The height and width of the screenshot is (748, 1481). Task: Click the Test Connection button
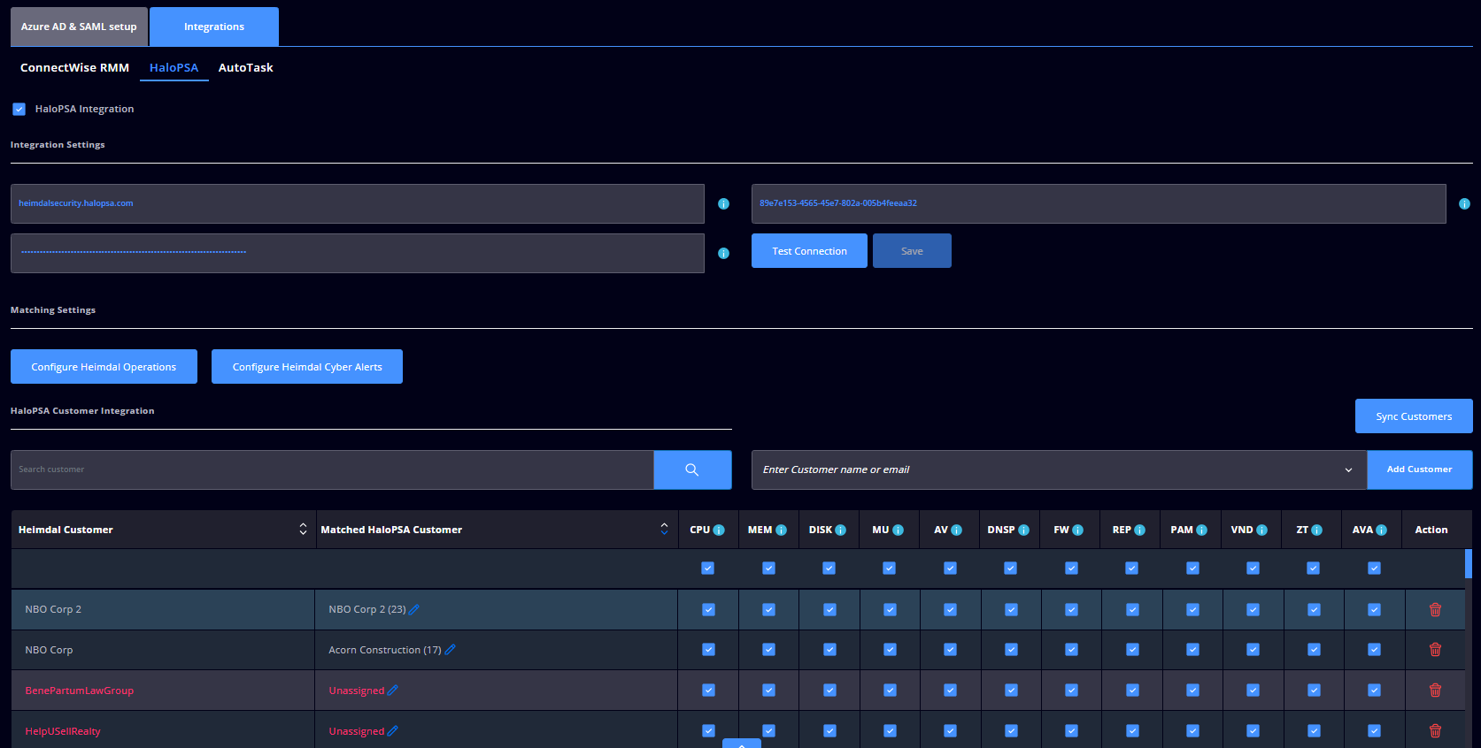click(x=809, y=251)
